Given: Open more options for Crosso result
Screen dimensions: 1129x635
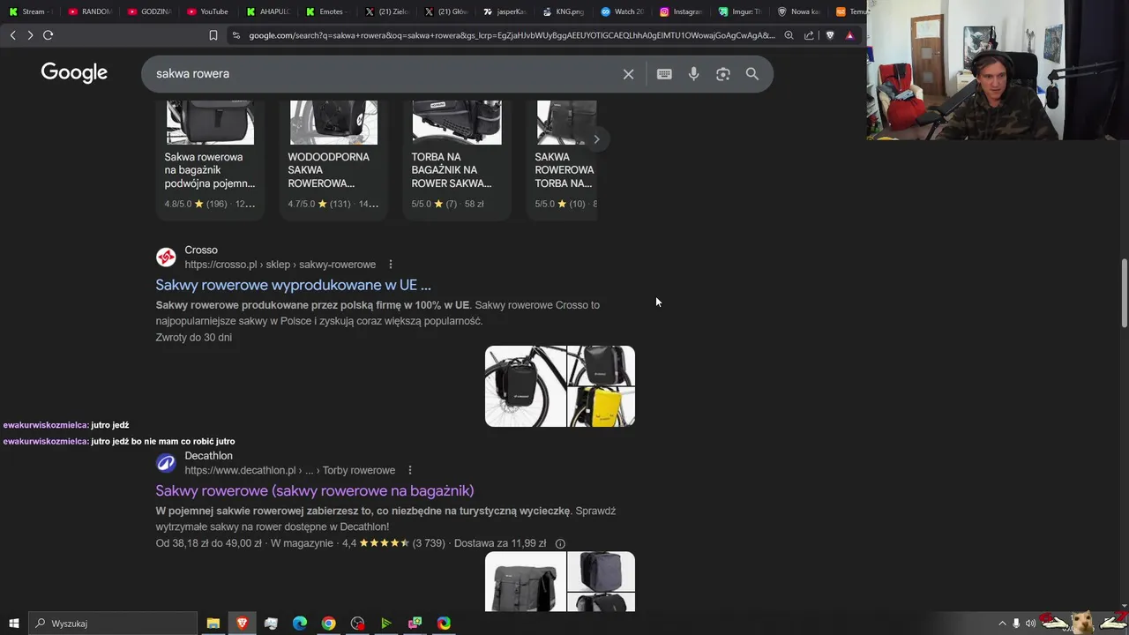Looking at the screenshot, I should [390, 265].
